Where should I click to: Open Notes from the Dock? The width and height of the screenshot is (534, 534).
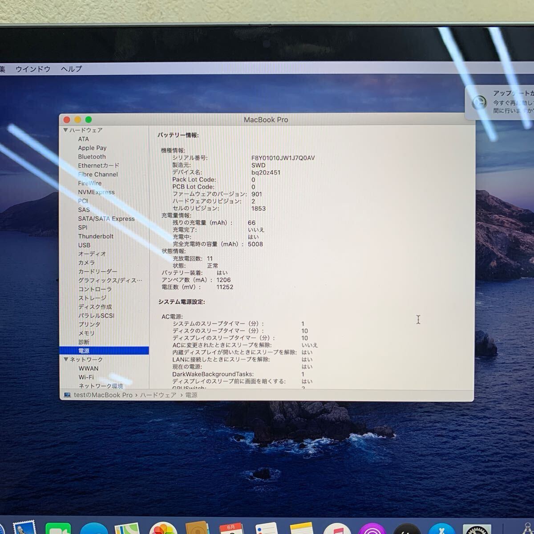click(x=302, y=528)
